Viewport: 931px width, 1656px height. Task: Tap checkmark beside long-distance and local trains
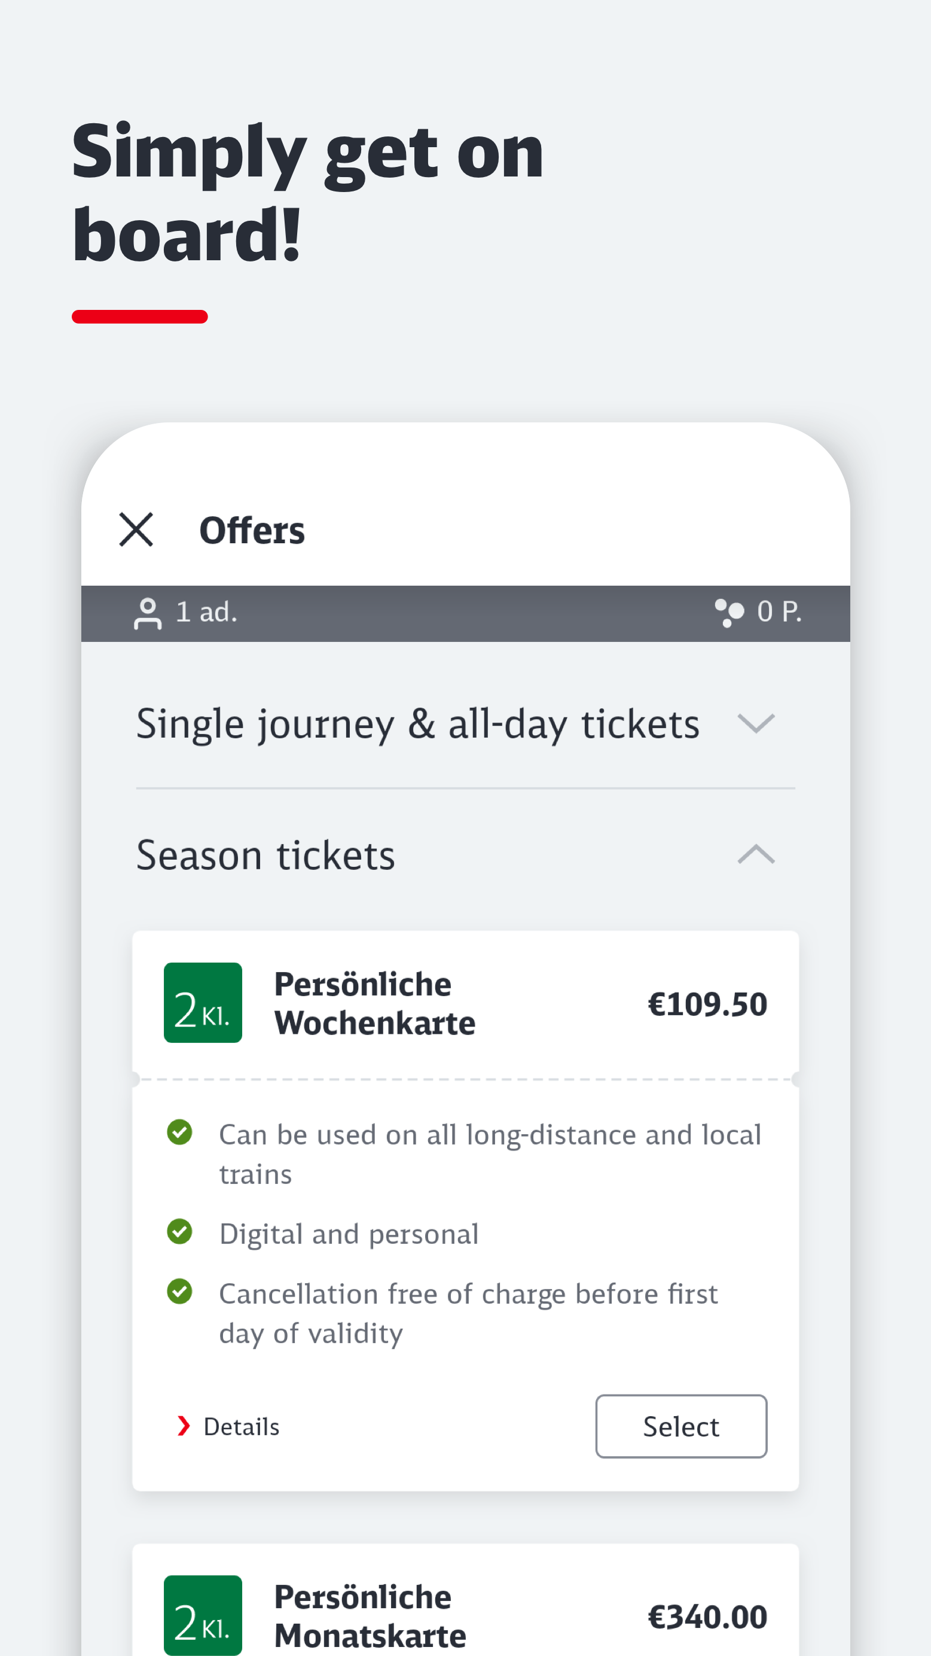tap(180, 1132)
